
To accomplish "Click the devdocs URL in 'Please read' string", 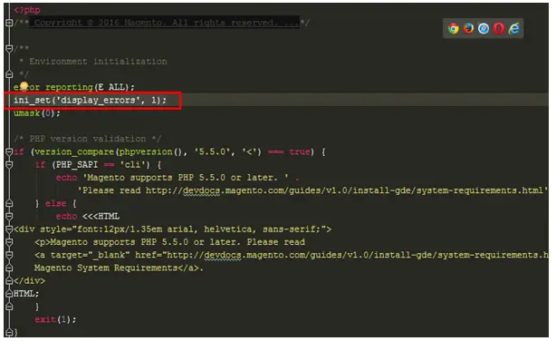I will click(344, 190).
